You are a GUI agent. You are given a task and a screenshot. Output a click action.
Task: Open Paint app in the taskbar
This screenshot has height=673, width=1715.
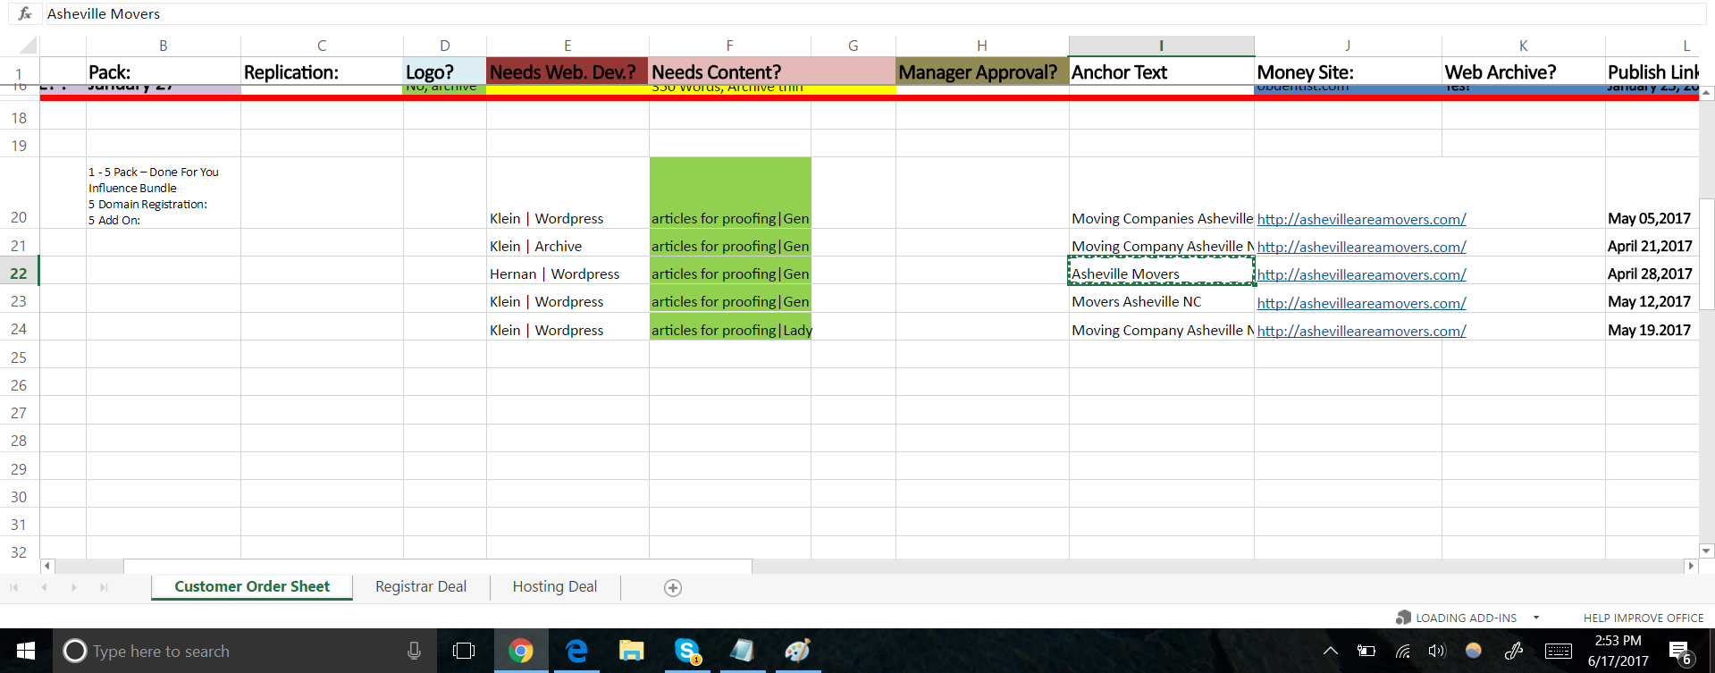[797, 651]
